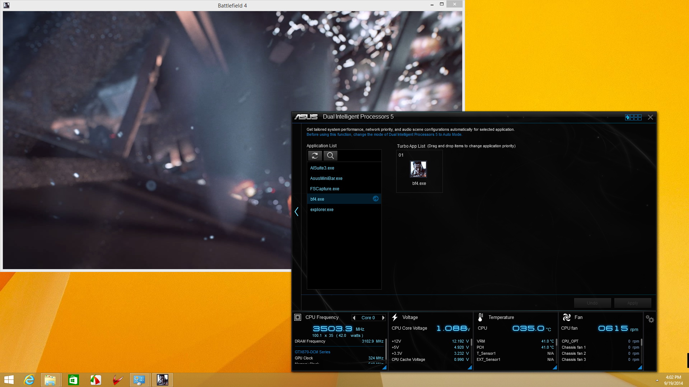Open the AI Suite main menu grid icon
Screen dimensions: 689x387
[633, 117]
